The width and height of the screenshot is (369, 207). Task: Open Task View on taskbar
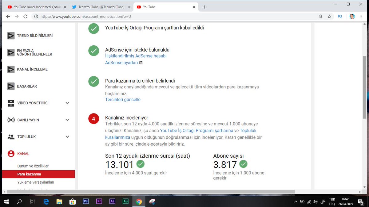tap(33, 201)
